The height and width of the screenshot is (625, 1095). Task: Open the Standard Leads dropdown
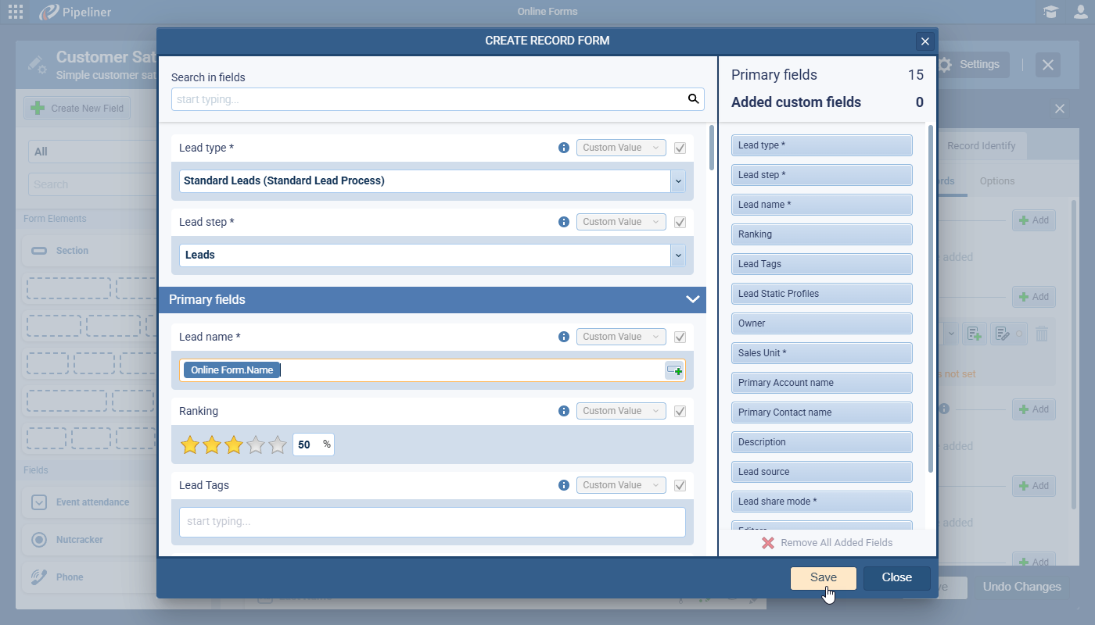(x=677, y=181)
